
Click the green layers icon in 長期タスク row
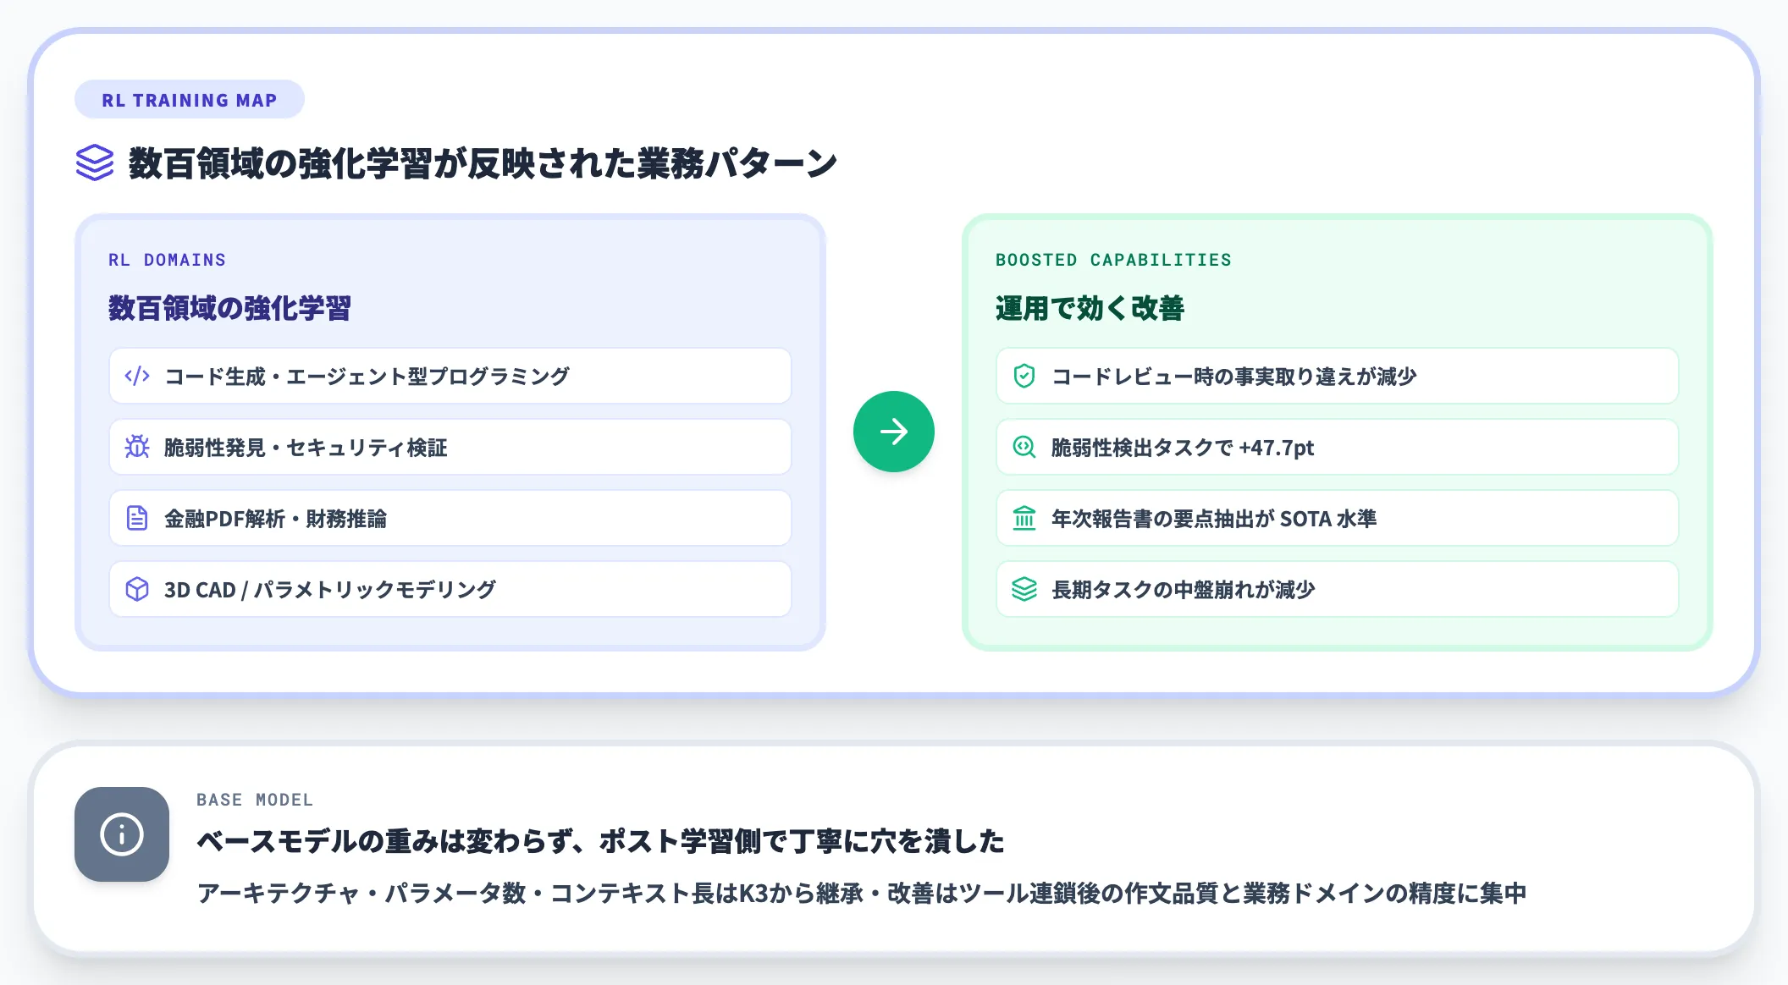click(x=1024, y=589)
